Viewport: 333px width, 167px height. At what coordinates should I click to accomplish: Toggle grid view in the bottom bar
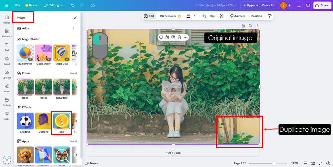313,163
